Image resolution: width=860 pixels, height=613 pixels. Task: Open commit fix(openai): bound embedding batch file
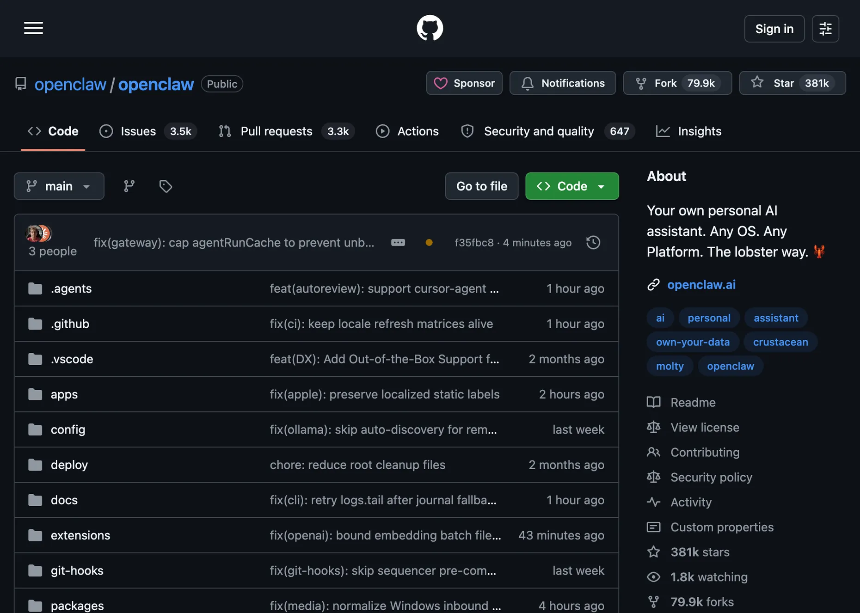click(x=386, y=535)
